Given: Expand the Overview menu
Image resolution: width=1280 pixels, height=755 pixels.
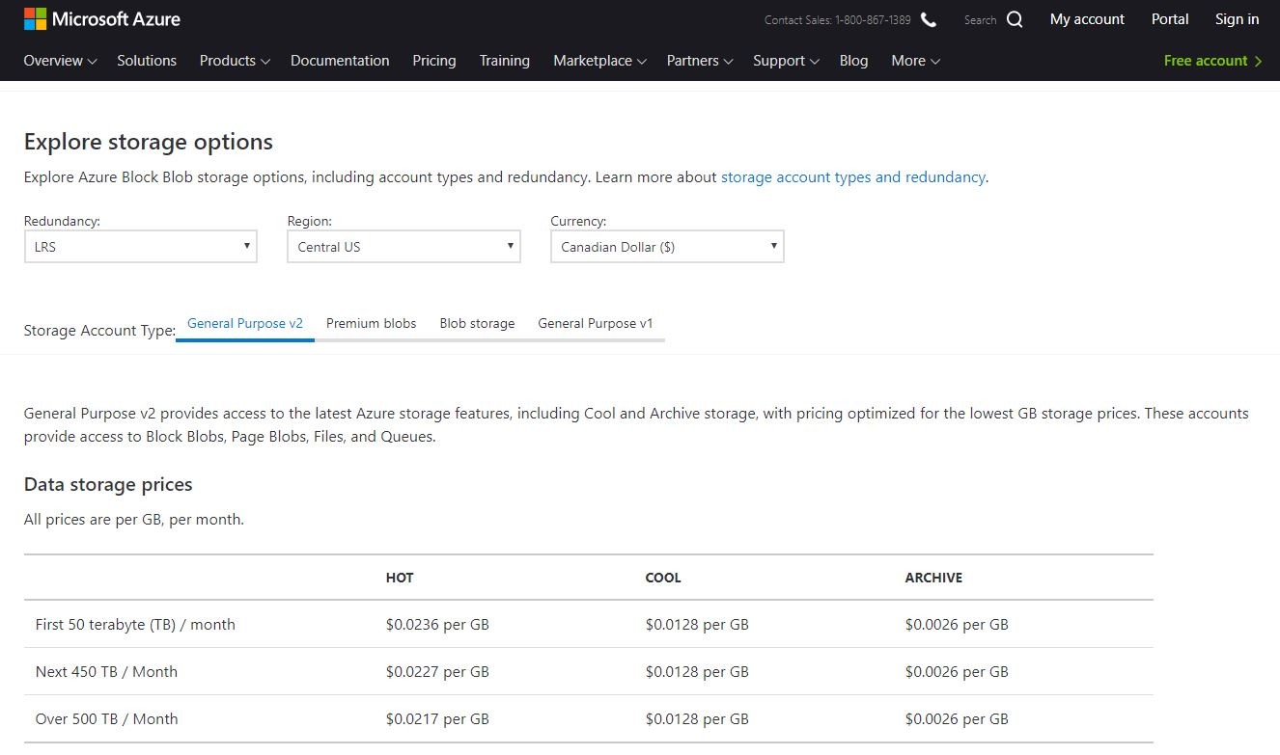Looking at the screenshot, I should [60, 61].
